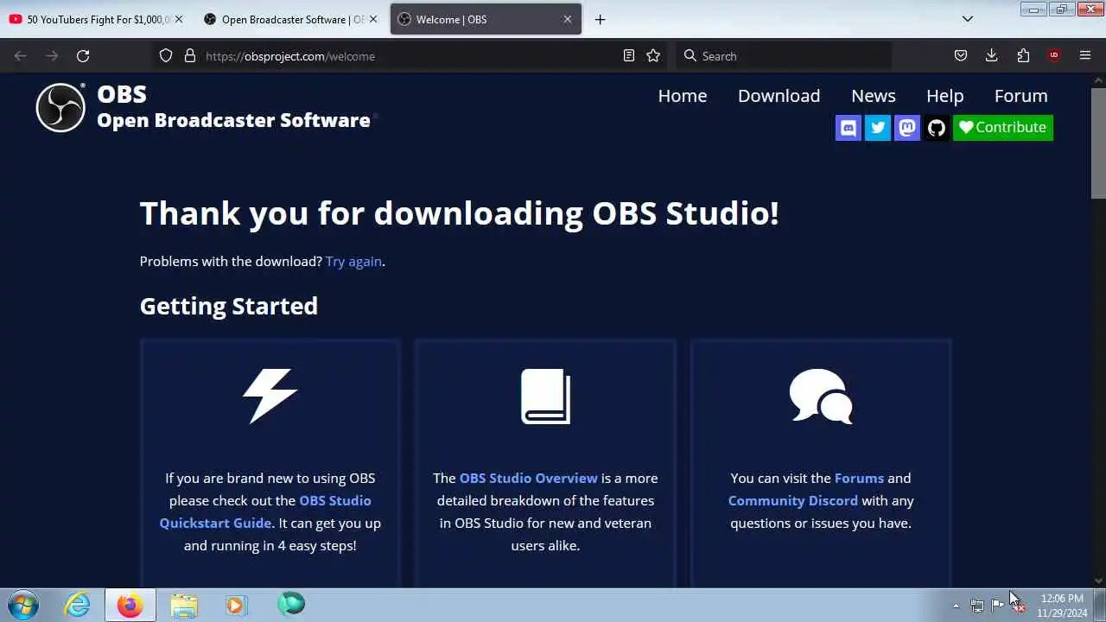The width and height of the screenshot is (1106, 622).
Task: Click the book Overview icon
Action: [545, 397]
